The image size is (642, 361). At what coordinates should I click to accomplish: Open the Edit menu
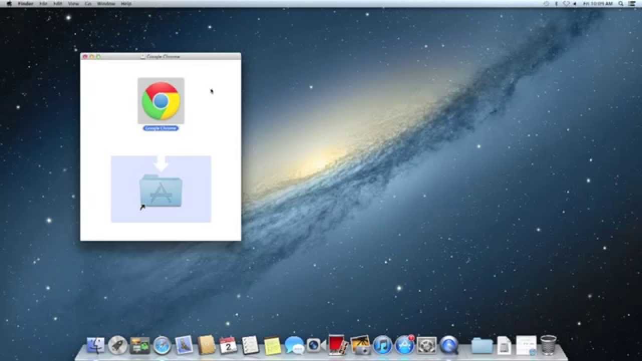point(58,4)
